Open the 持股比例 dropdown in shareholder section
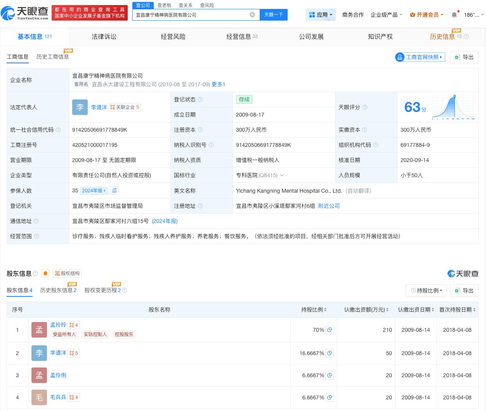This screenshot has width=486, height=411. 426,290
